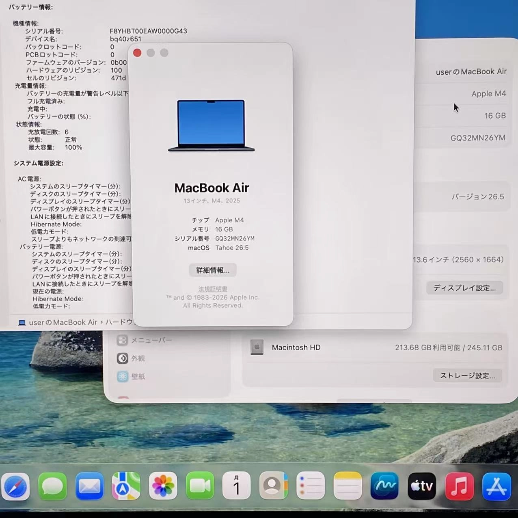This screenshot has width=518, height=518.
Task: Click the 充電量情報 heading
Action: (30, 86)
